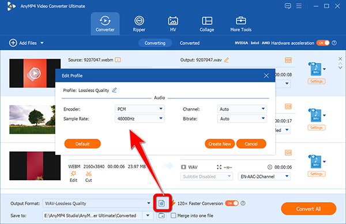Rename output 9207047.wav with pencil icon
The height and width of the screenshot is (224, 346).
227,60
